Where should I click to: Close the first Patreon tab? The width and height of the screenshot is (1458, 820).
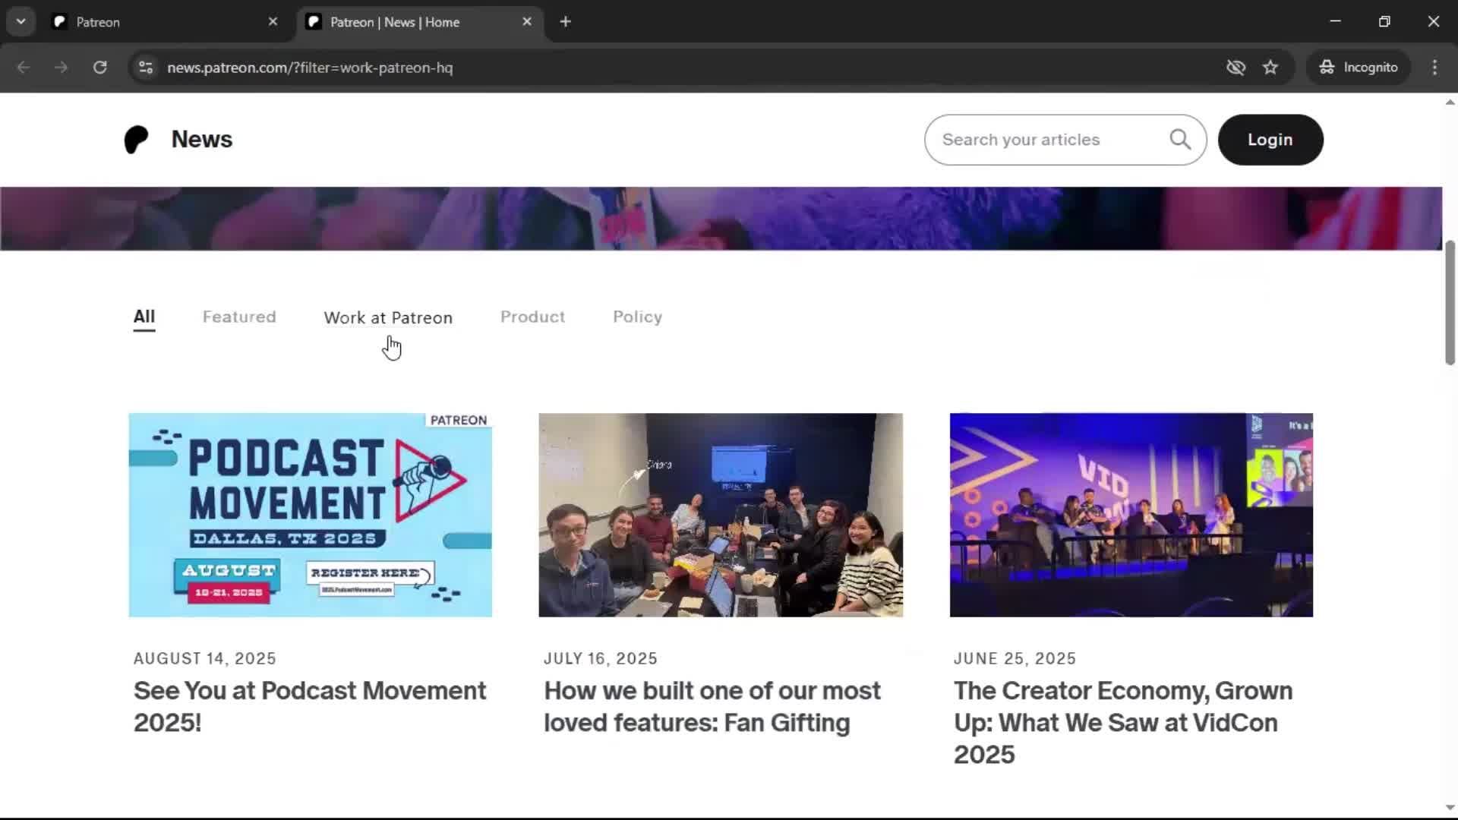tap(273, 22)
